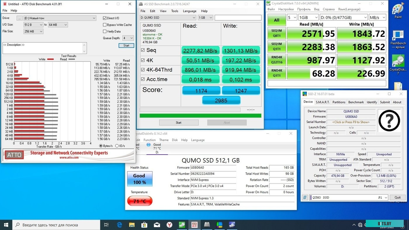409x230 pixels.
Task: Run the RND4K Q32T16 test
Action: click(x=276, y=60)
